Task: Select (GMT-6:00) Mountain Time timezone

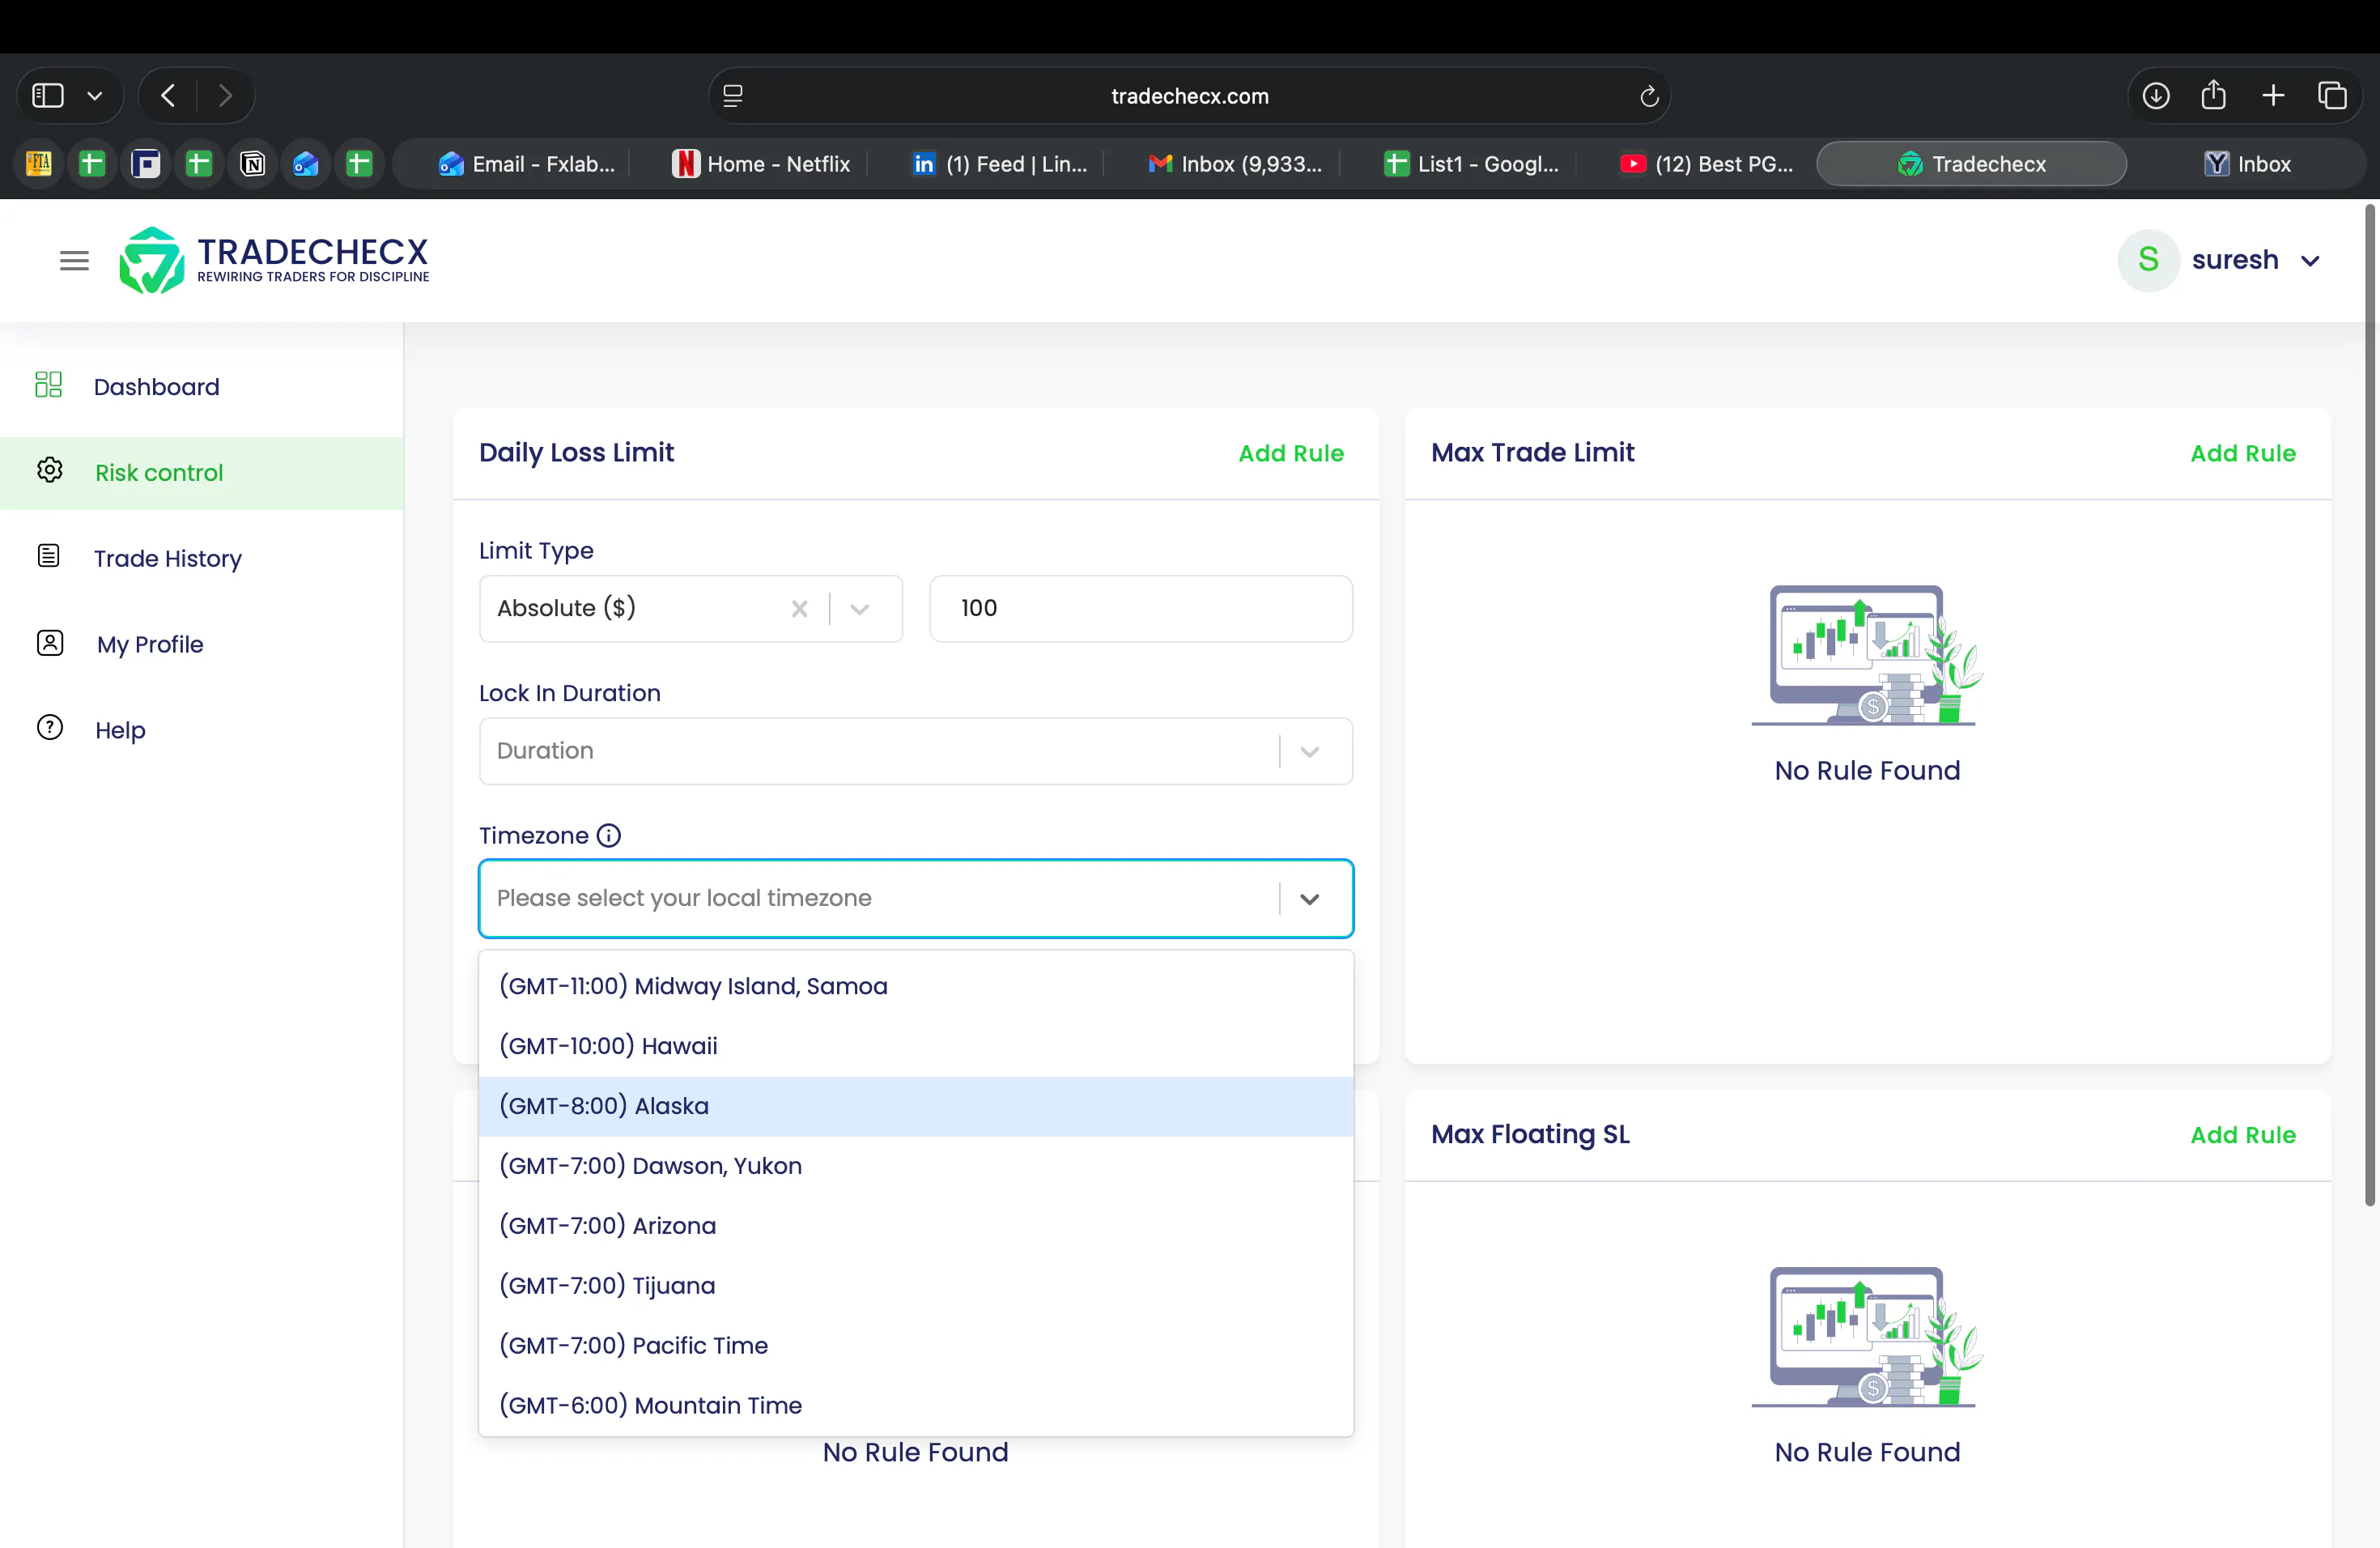Action: point(916,1406)
